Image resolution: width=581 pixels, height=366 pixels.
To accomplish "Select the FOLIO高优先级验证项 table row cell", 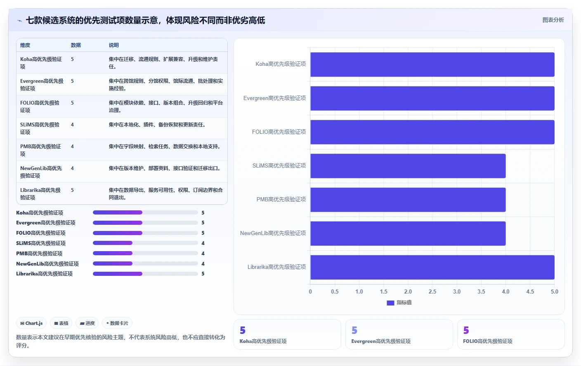I will [x=42, y=107].
